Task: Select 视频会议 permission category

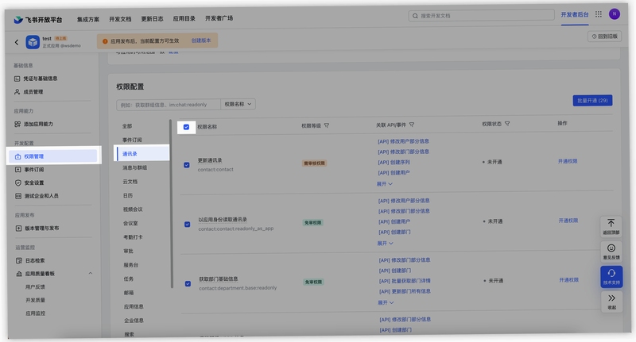Action: point(133,209)
